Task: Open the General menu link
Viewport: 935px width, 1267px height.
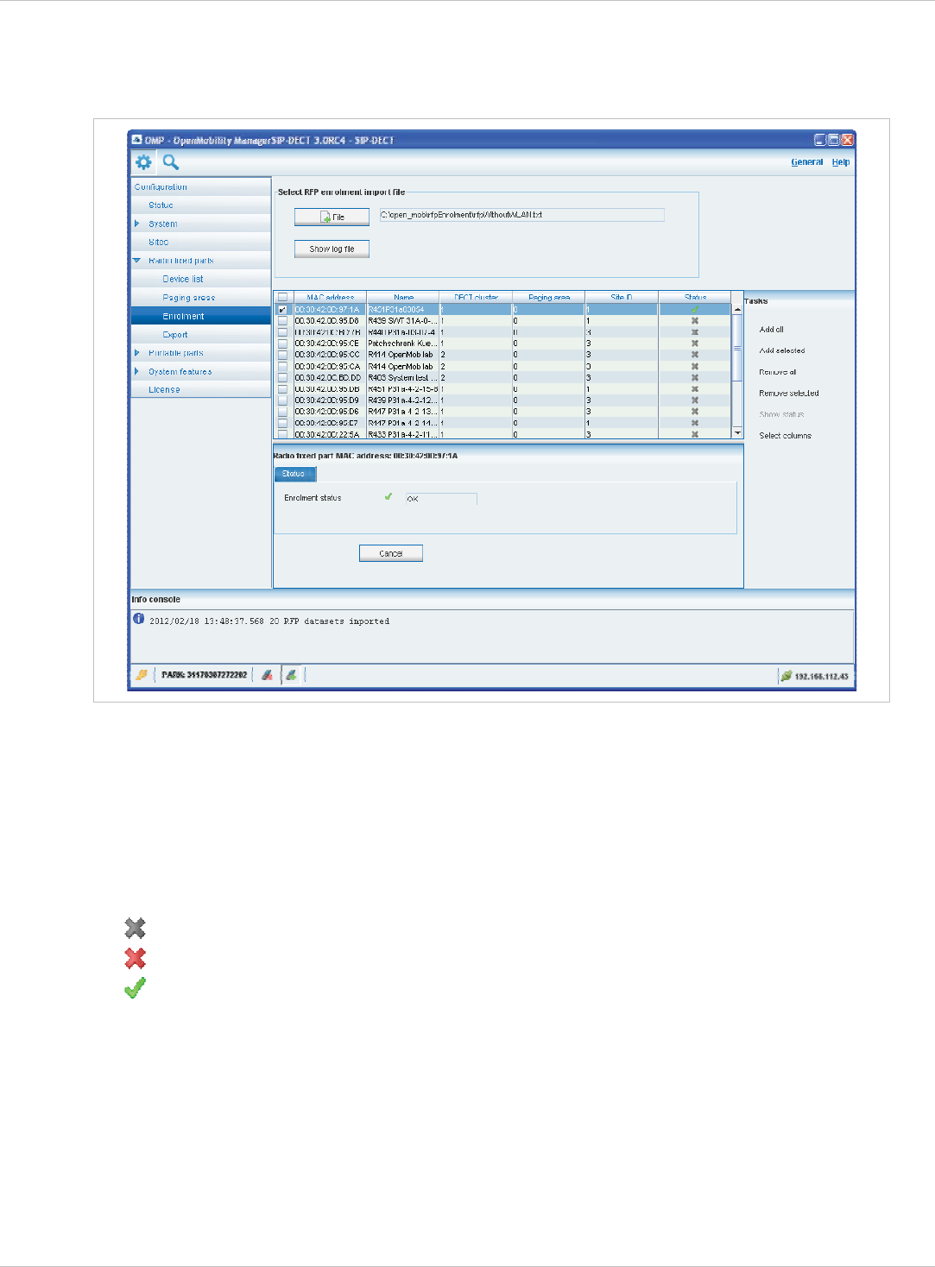Action: tap(807, 162)
